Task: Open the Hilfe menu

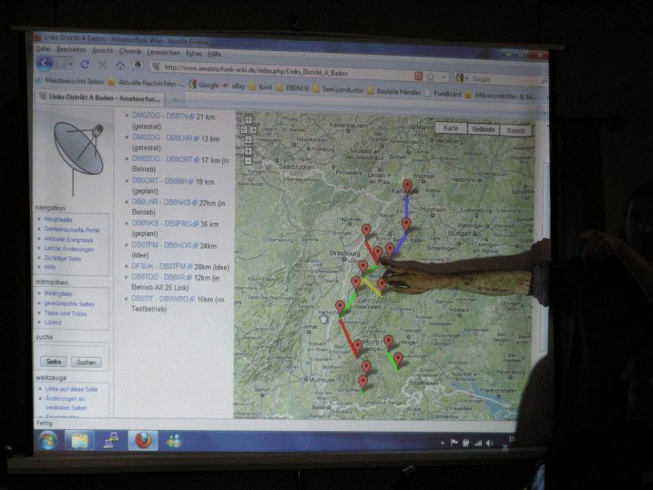Action: click(x=214, y=54)
